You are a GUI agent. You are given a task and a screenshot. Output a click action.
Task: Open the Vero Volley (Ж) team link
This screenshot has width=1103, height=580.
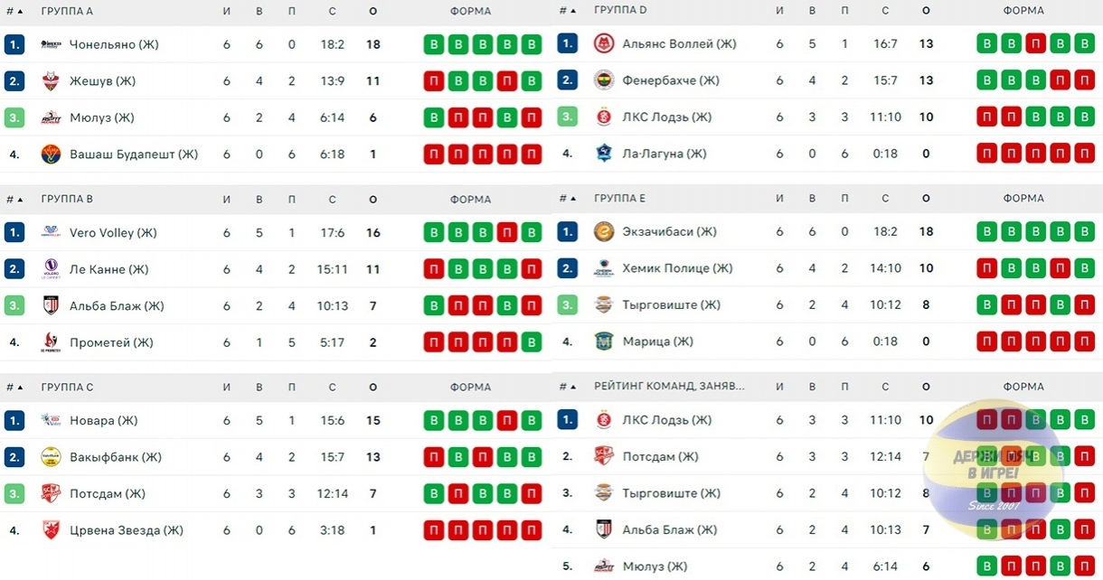click(113, 233)
